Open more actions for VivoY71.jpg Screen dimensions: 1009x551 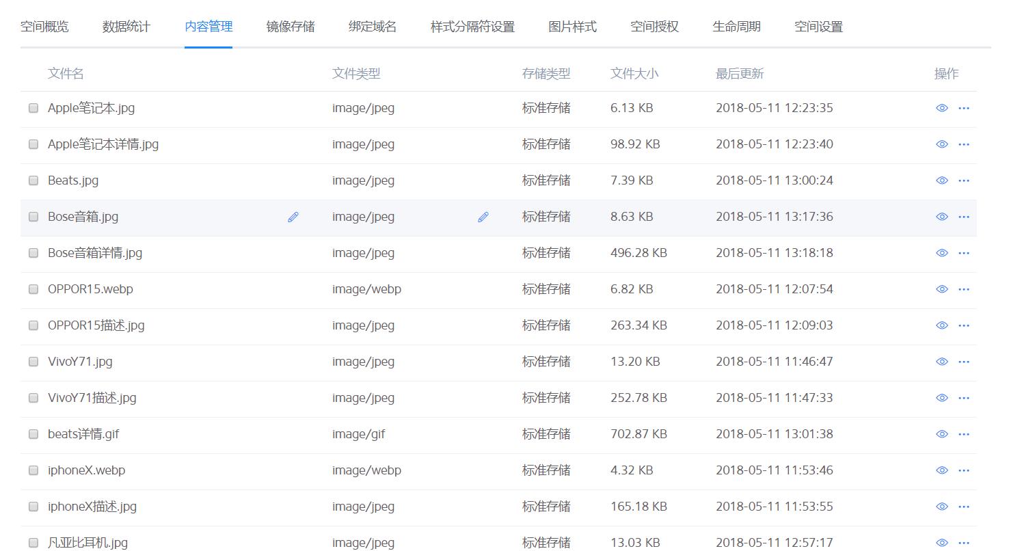964,362
